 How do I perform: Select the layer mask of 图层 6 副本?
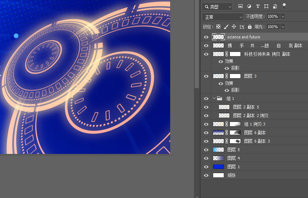tap(235, 133)
